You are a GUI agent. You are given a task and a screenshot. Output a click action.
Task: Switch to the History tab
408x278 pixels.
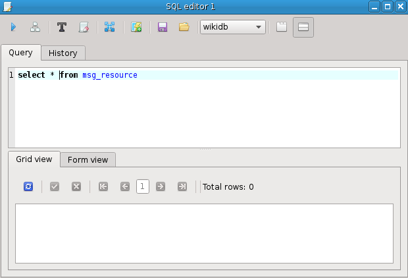[x=63, y=53]
